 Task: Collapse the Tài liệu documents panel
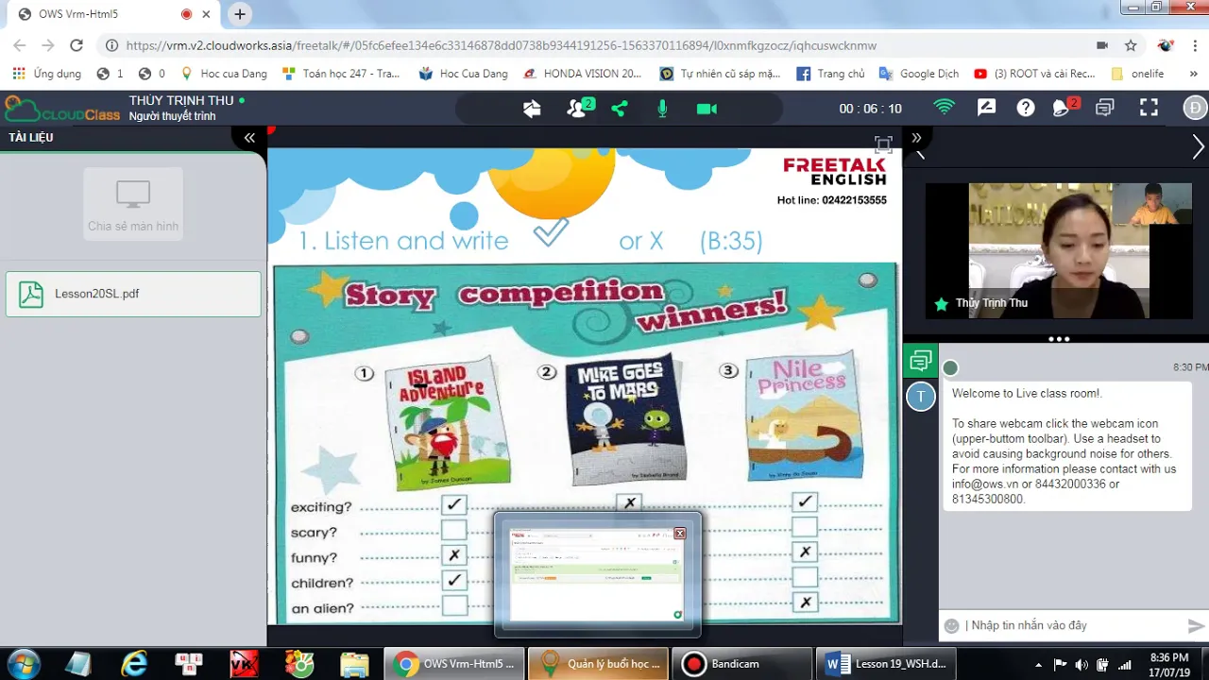coord(249,138)
